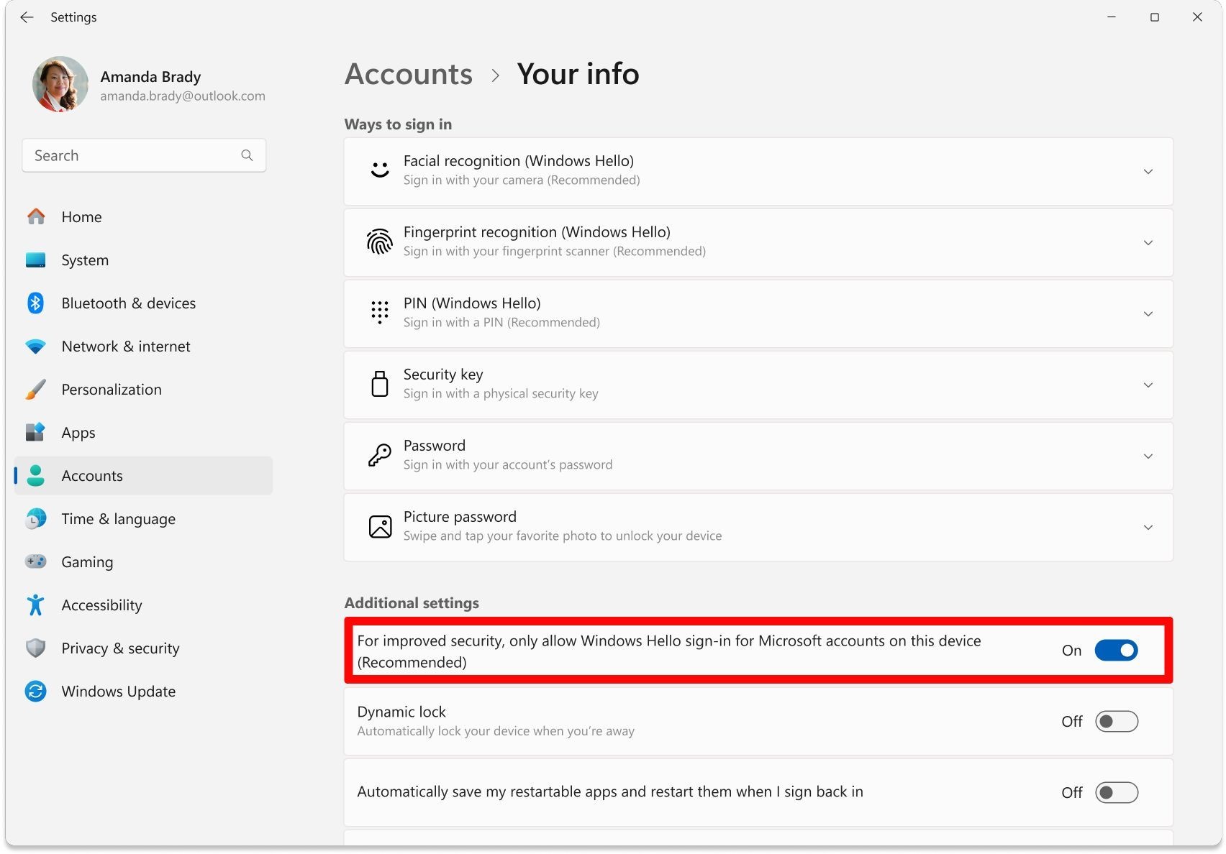
Task: Expand the Facial recognition (Windows Hello) section
Action: click(x=1148, y=172)
